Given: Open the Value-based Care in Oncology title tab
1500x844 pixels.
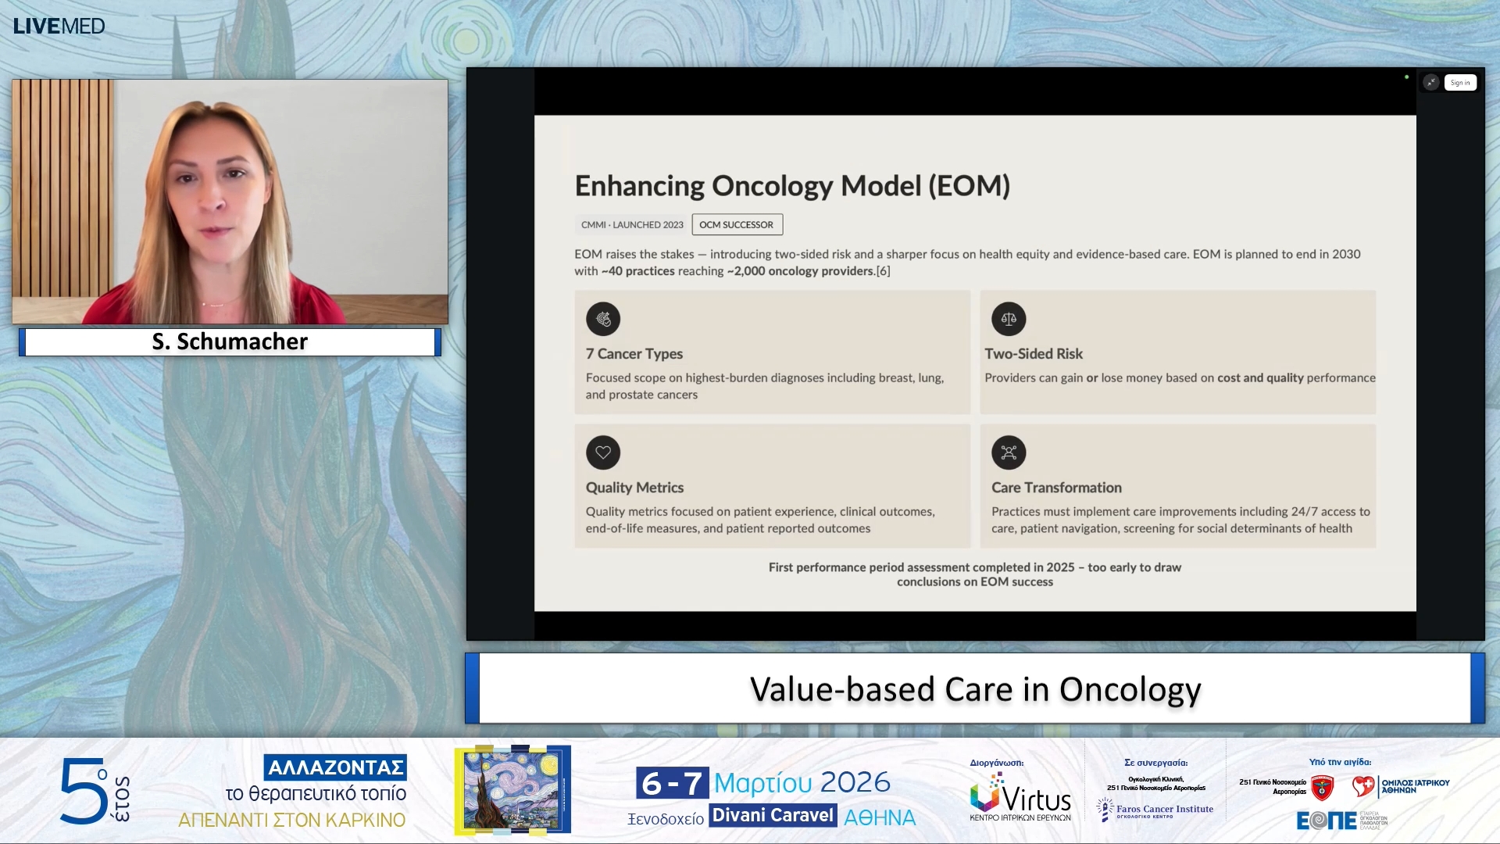Looking at the screenshot, I should click(974, 689).
